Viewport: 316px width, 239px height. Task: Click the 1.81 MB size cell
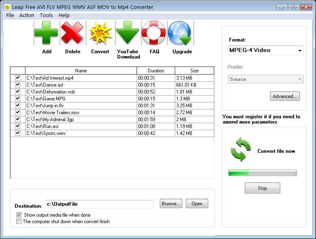coord(194,92)
